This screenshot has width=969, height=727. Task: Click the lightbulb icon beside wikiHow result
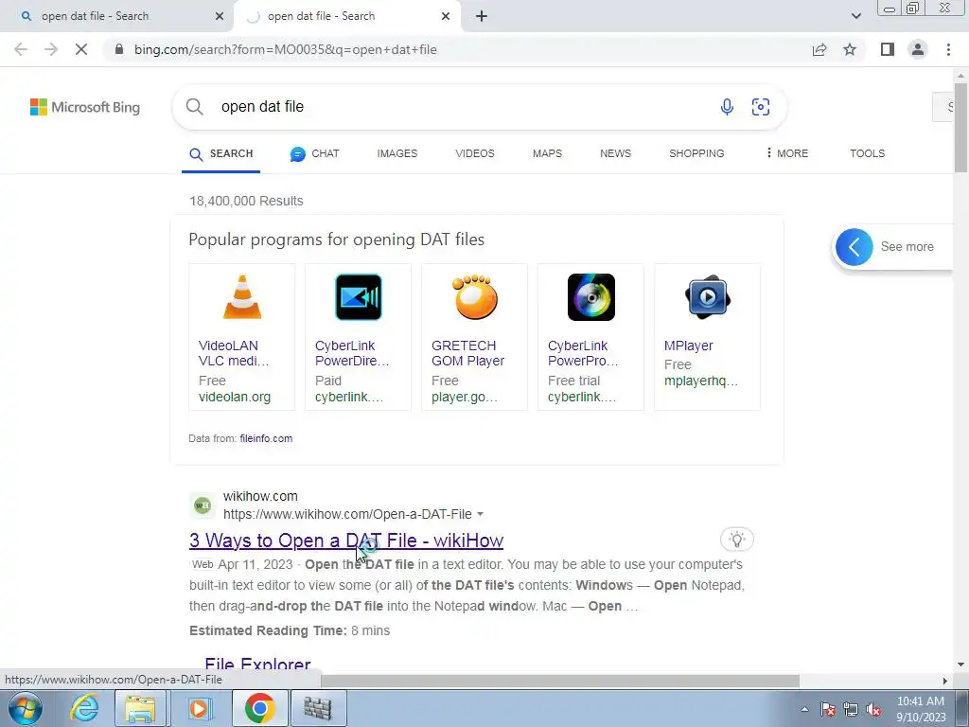(736, 539)
